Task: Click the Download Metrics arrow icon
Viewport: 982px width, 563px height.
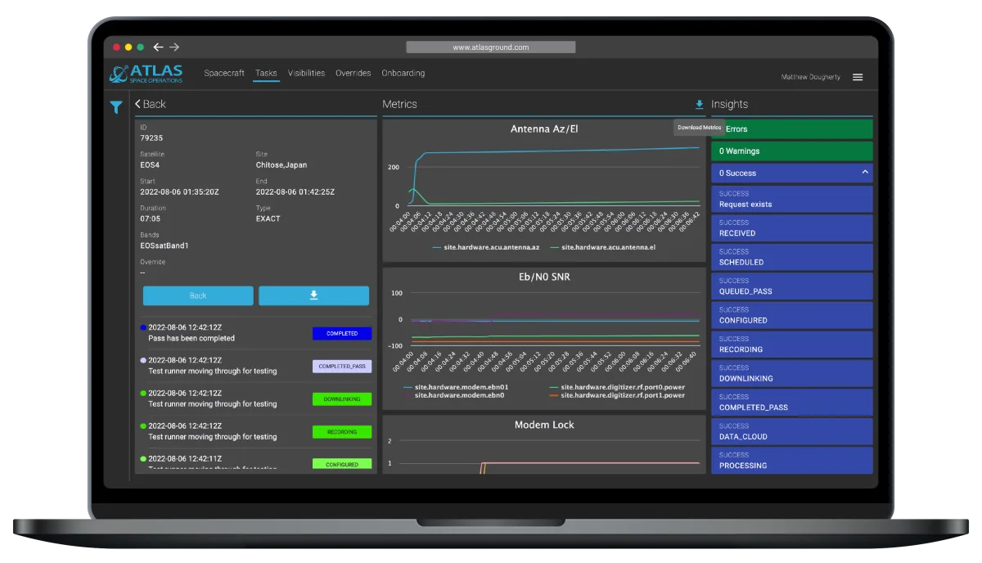Action: tap(699, 105)
